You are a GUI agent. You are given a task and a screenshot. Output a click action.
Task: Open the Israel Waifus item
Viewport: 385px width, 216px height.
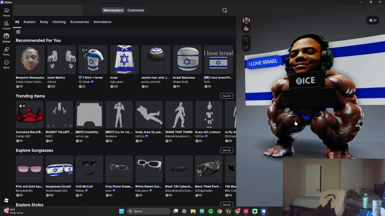[62, 59]
